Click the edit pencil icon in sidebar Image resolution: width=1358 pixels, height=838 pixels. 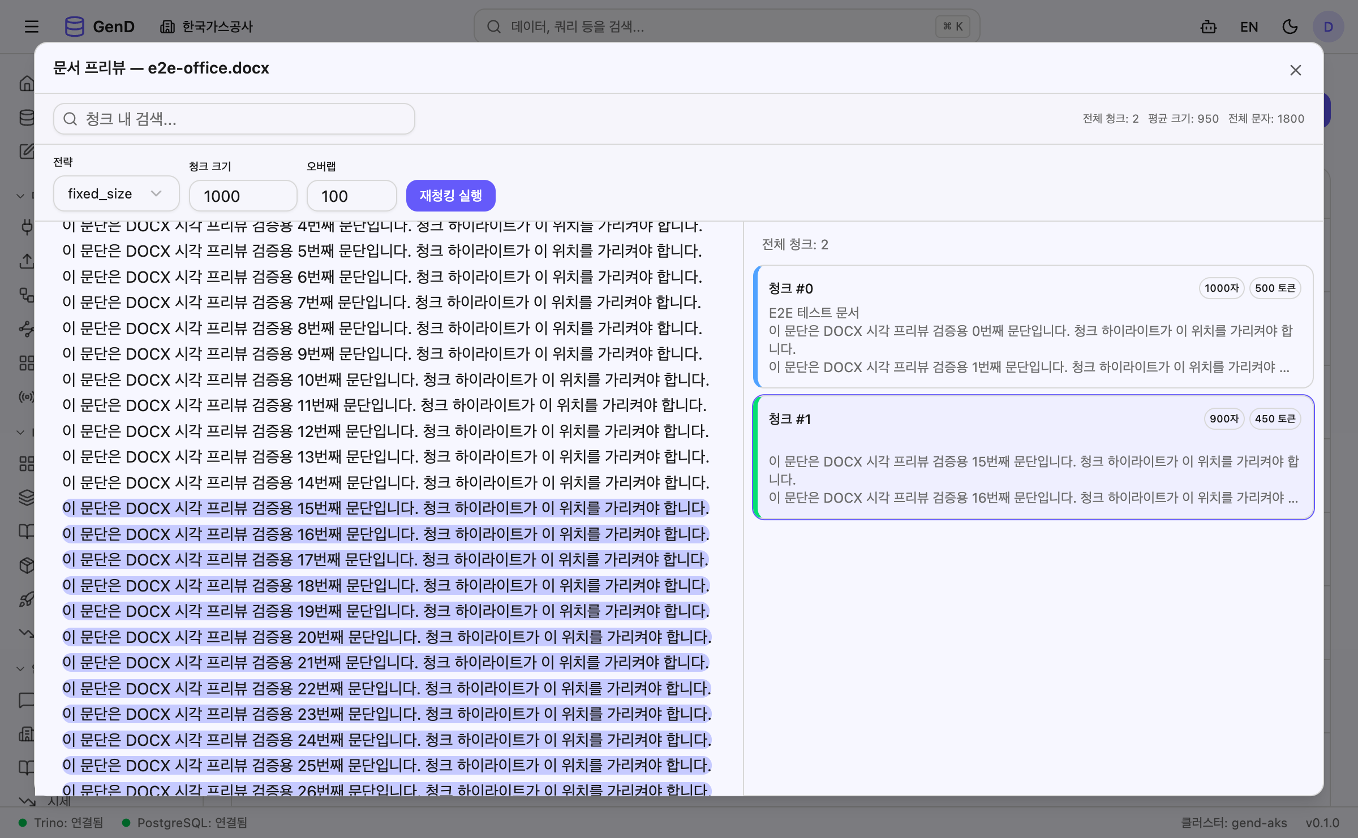(x=26, y=152)
